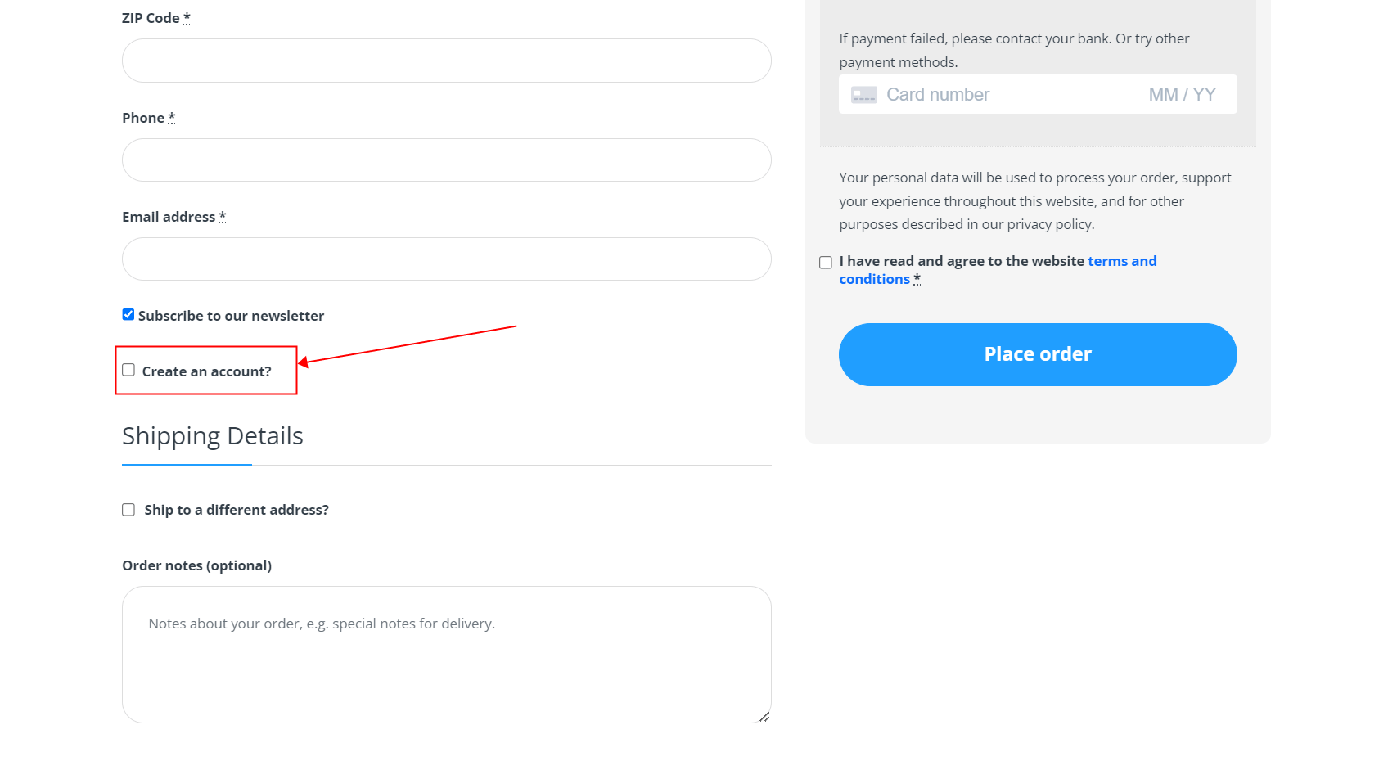1397x761 pixels.
Task: Click the order notes textarea resize handle
Action: (764, 717)
